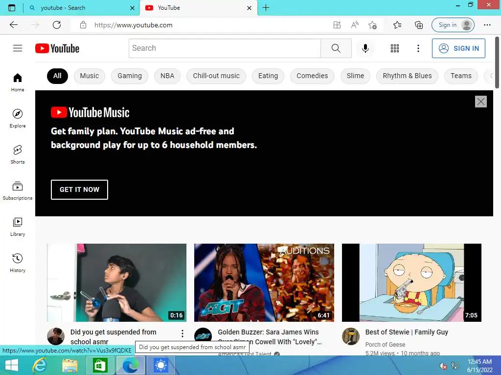The height and width of the screenshot is (375, 501).
Task: Click the GET IT NOW button
Action: point(79,189)
